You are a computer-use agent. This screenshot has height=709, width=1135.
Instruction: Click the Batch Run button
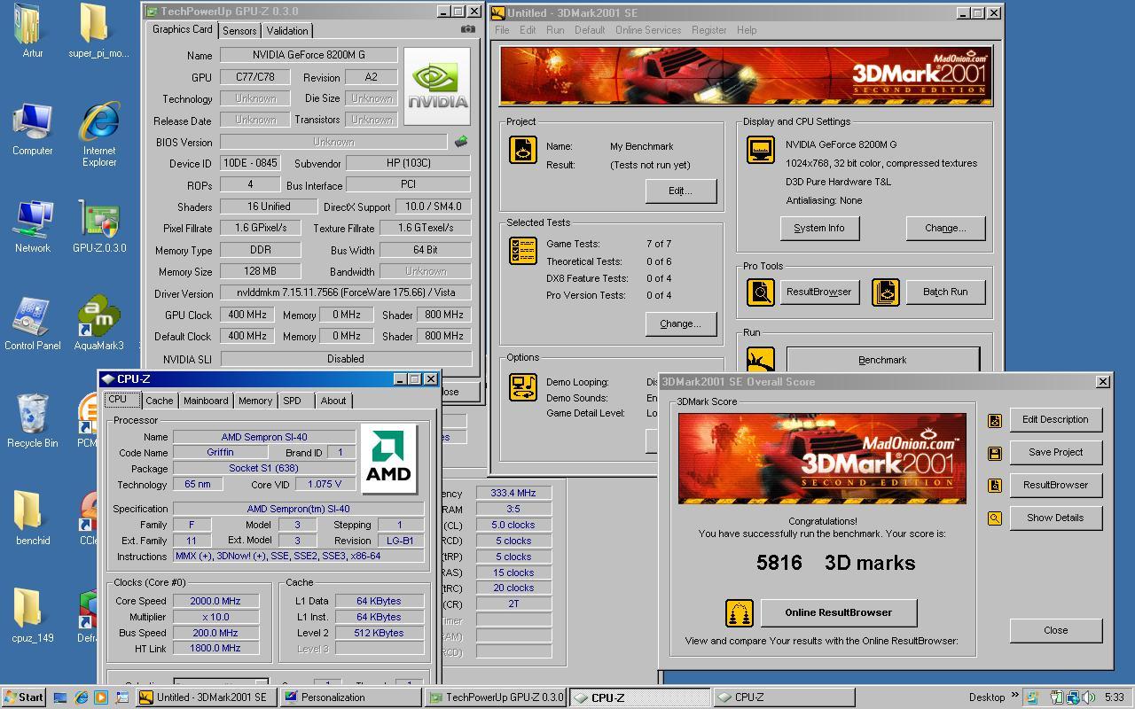click(x=946, y=292)
